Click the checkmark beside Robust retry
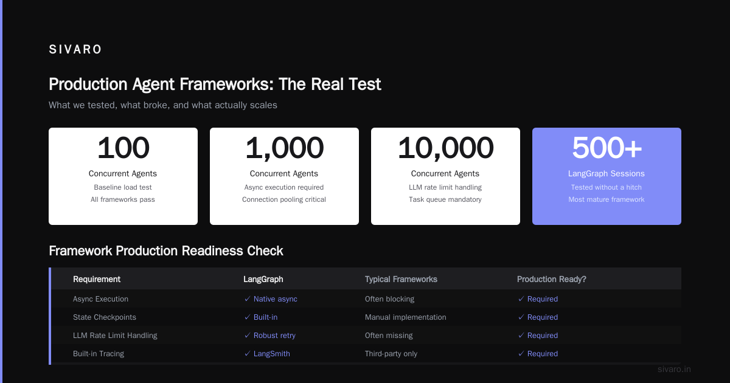Image resolution: width=730 pixels, height=383 pixels. 247,336
